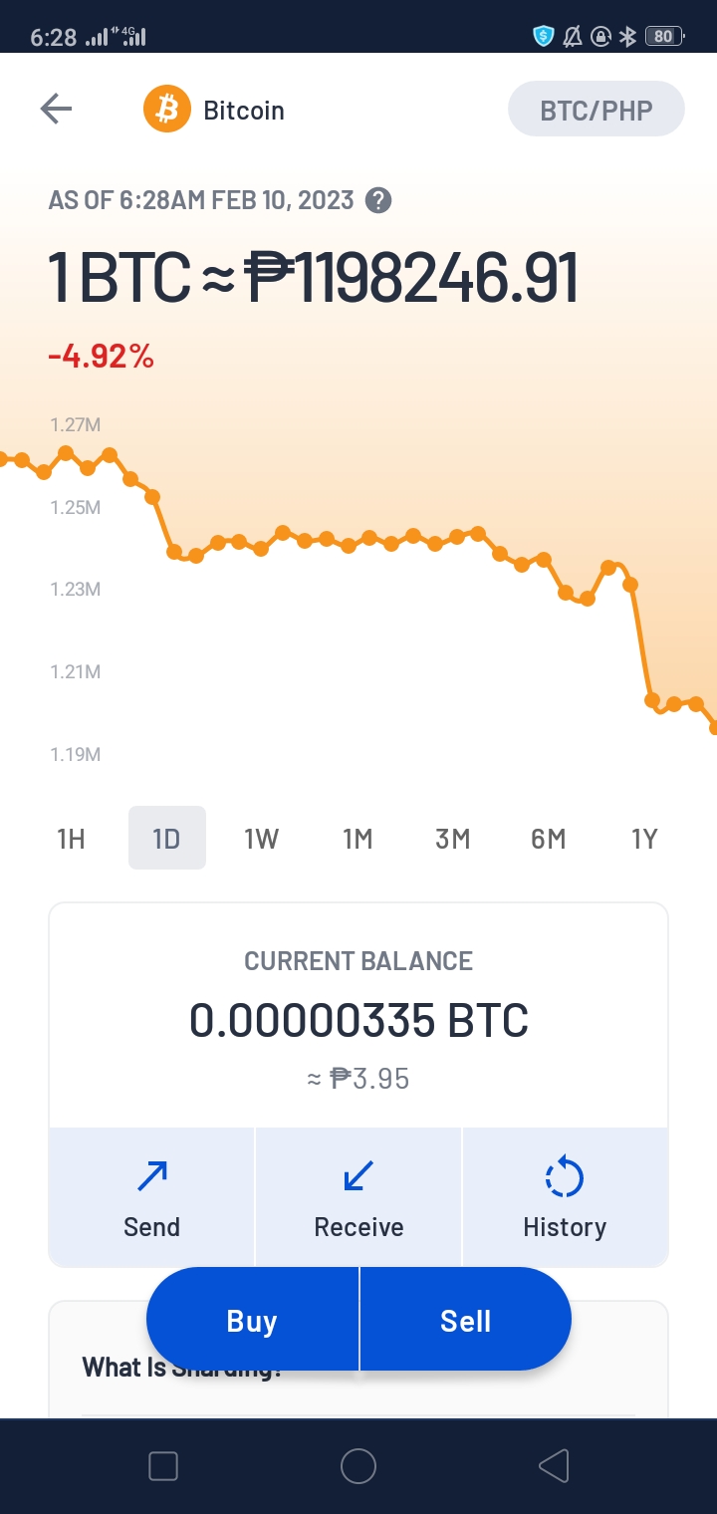The width and height of the screenshot is (717, 1514).
Task: Open the help question mark icon
Action: coord(377,200)
